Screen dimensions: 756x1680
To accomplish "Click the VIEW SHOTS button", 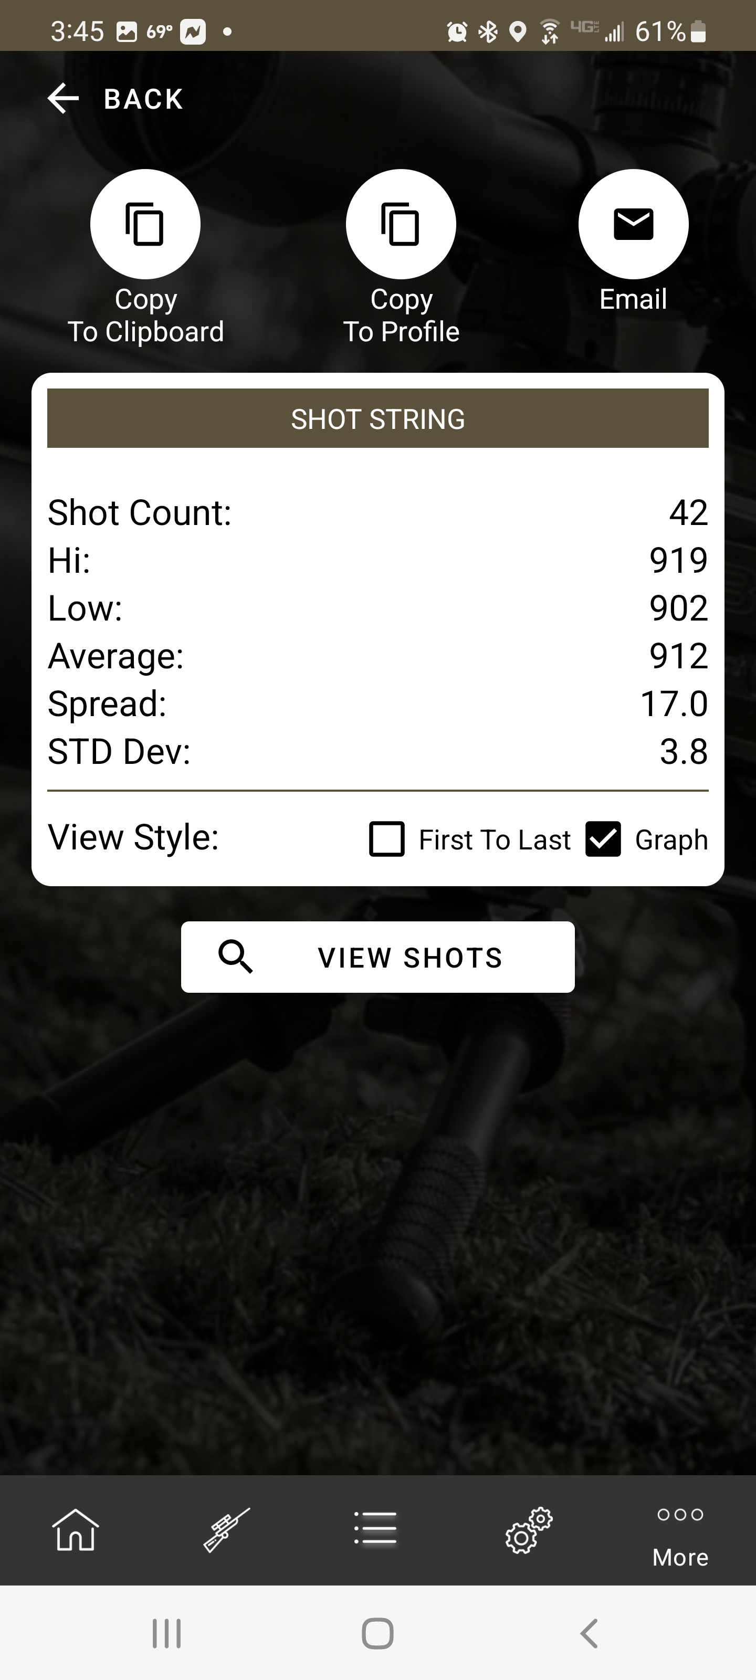I will 377,957.
